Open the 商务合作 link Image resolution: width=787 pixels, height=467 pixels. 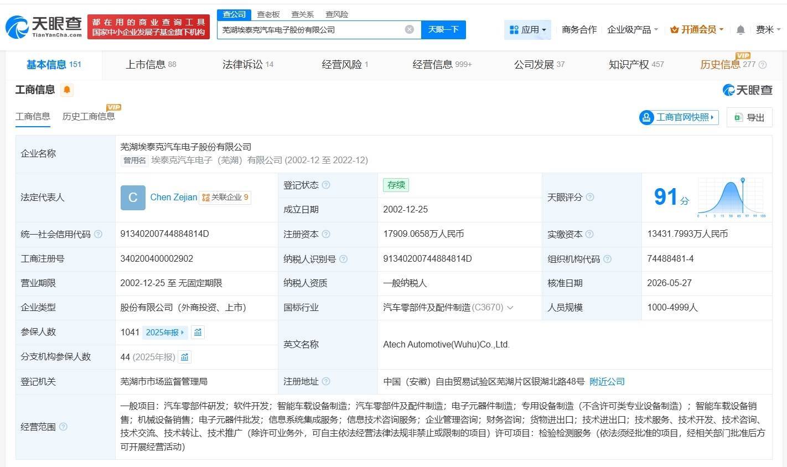579,29
